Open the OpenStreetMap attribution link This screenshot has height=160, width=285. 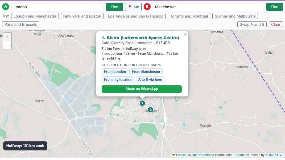point(203,155)
